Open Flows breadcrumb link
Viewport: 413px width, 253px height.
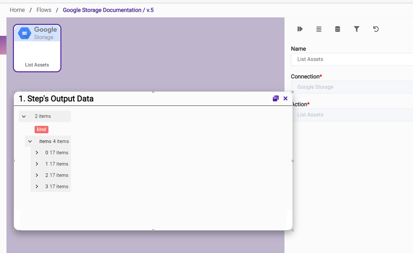coord(44,10)
